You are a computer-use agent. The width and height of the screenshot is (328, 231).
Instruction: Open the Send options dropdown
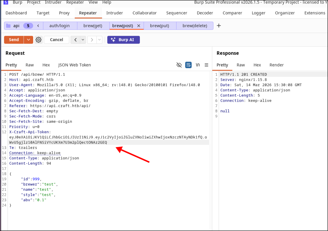[28, 40]
